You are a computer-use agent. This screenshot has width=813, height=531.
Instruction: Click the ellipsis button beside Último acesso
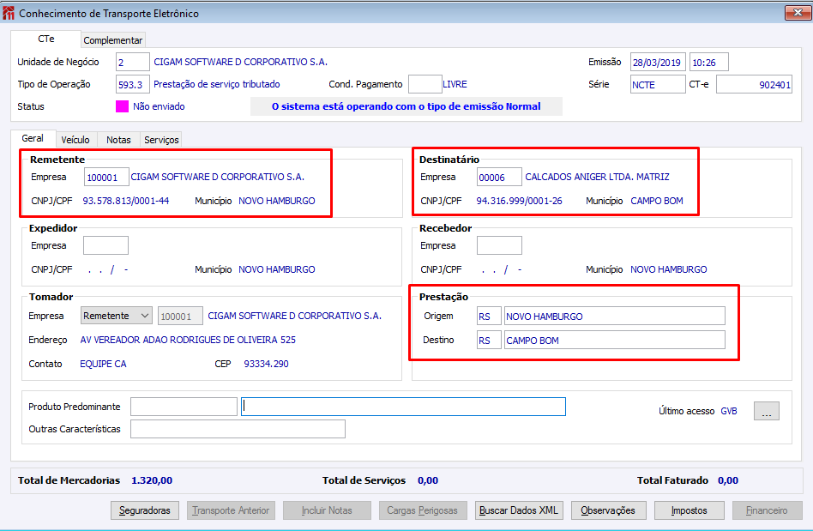click(767, 411)
